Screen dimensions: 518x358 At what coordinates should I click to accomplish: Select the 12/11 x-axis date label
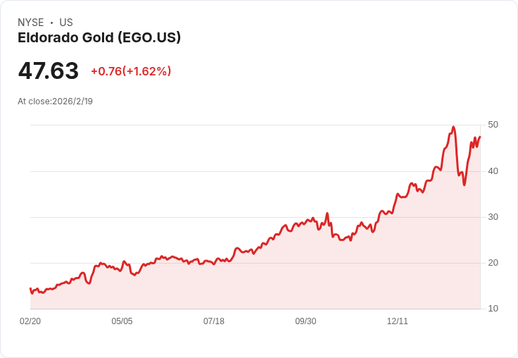pos(398,321)
